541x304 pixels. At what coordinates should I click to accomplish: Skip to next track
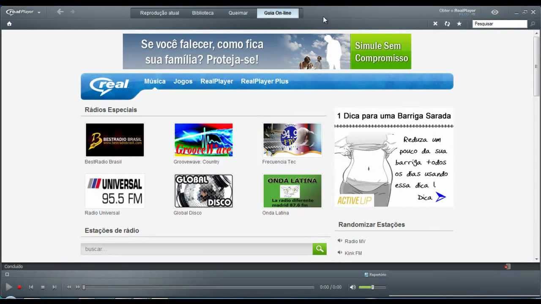click(54, 287)
